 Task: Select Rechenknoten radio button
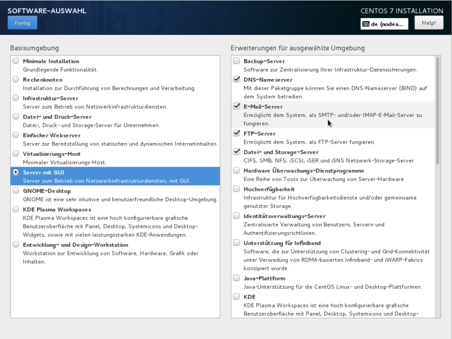coord(16,79)
